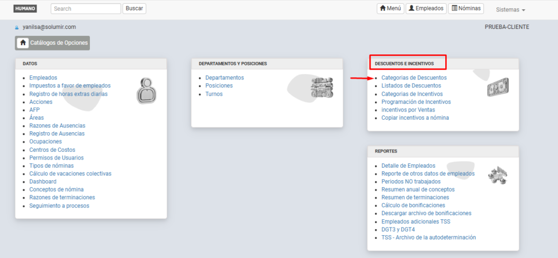The width and height of the screenshot is (558, 258).
Task: Open the Menú button in top bar
Action: (390, 9)
